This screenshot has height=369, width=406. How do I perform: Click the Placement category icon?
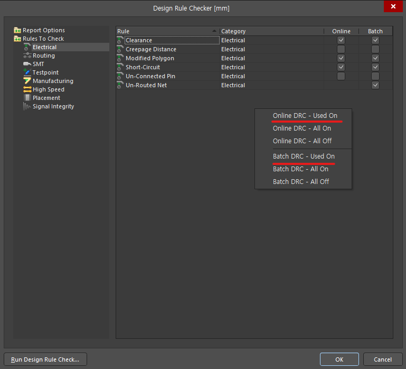tap(27, 98)
